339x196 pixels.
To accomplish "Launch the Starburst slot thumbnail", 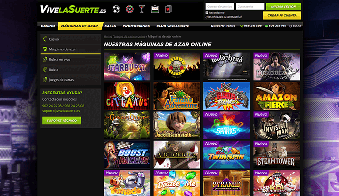I will tap(127, 67).
